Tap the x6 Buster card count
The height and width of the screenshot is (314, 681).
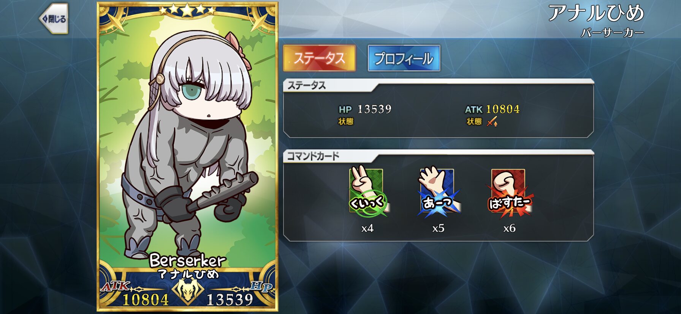pos(509,228)
